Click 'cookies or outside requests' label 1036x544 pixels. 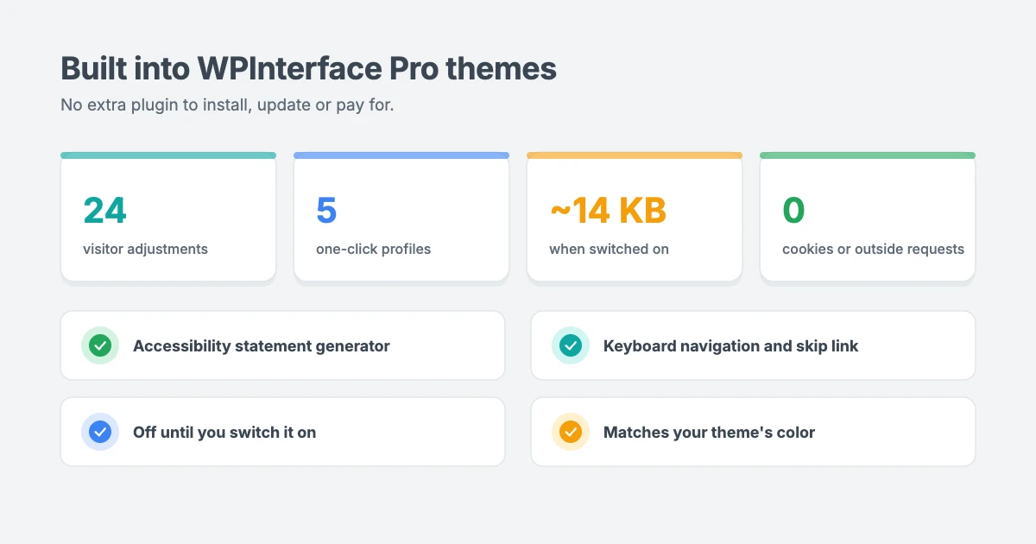[873, 249]
